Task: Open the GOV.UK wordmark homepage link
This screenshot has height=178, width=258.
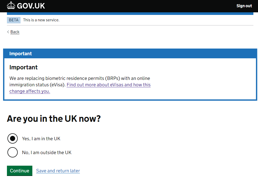Action: 31,6
